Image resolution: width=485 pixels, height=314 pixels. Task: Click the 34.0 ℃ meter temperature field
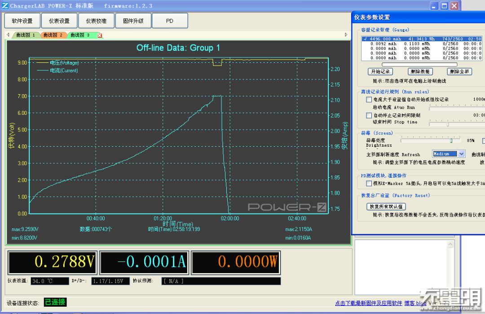pyautogui.click(x=50, y=281)
